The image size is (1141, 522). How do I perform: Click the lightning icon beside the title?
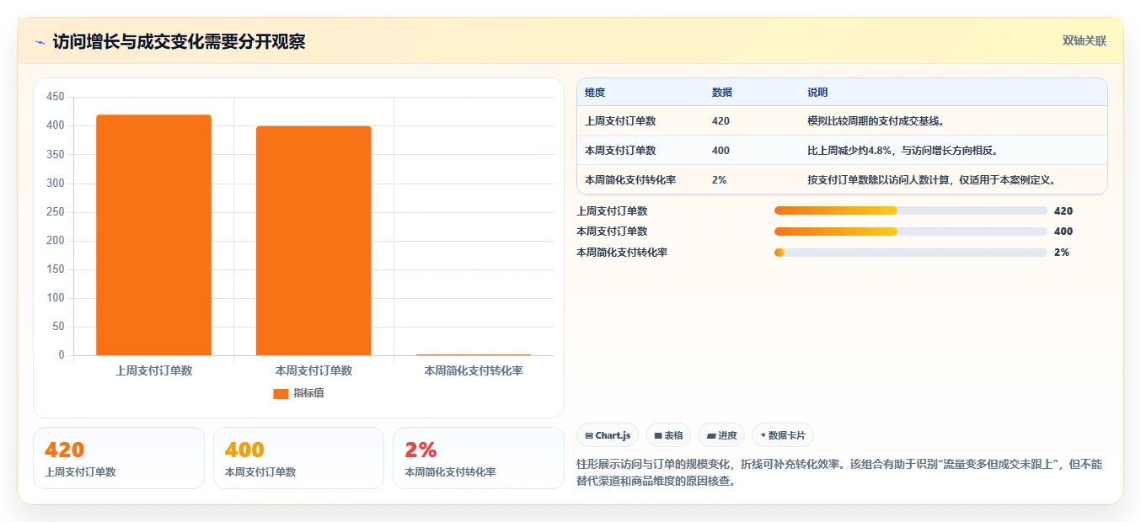(x=40, y=42)
